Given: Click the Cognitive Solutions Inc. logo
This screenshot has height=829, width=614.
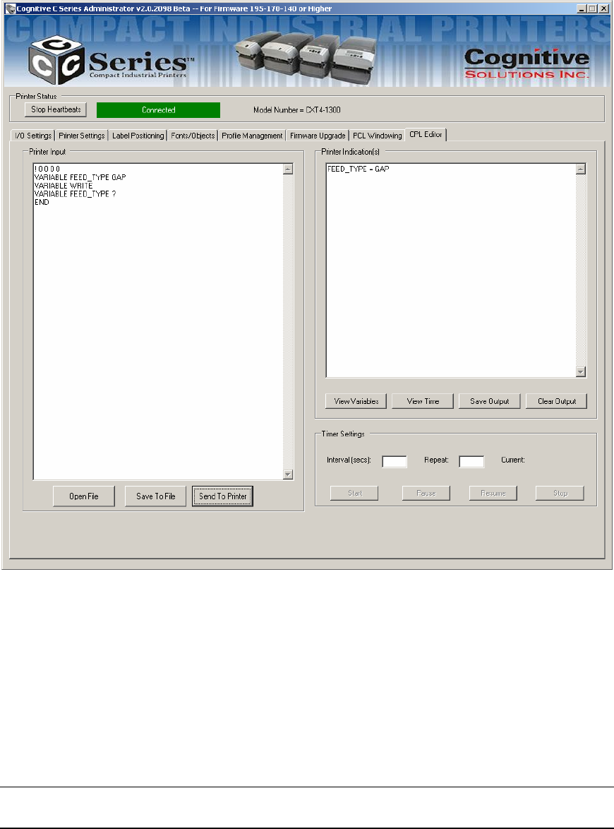Looking at the screenshot, I should tap(526, 64).
